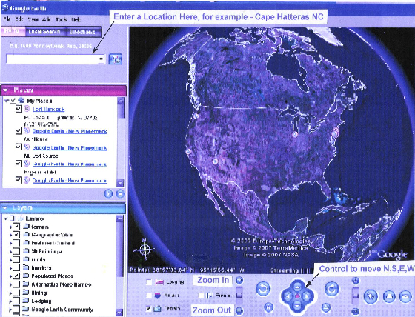This screenshot has width=415, height=317.
Task: Click the search magnifier button beside the location box
Action: 116,59
